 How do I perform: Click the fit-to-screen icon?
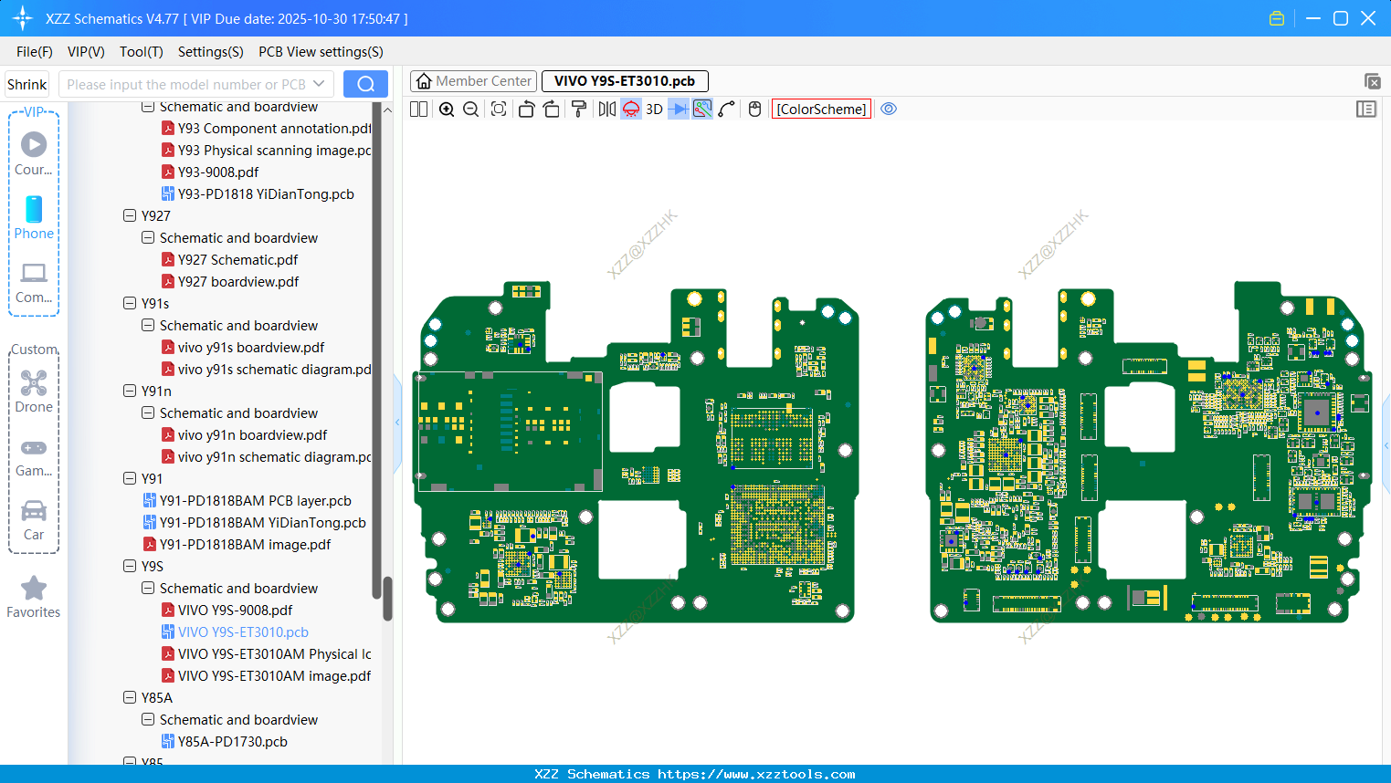[x=499, y=110]
